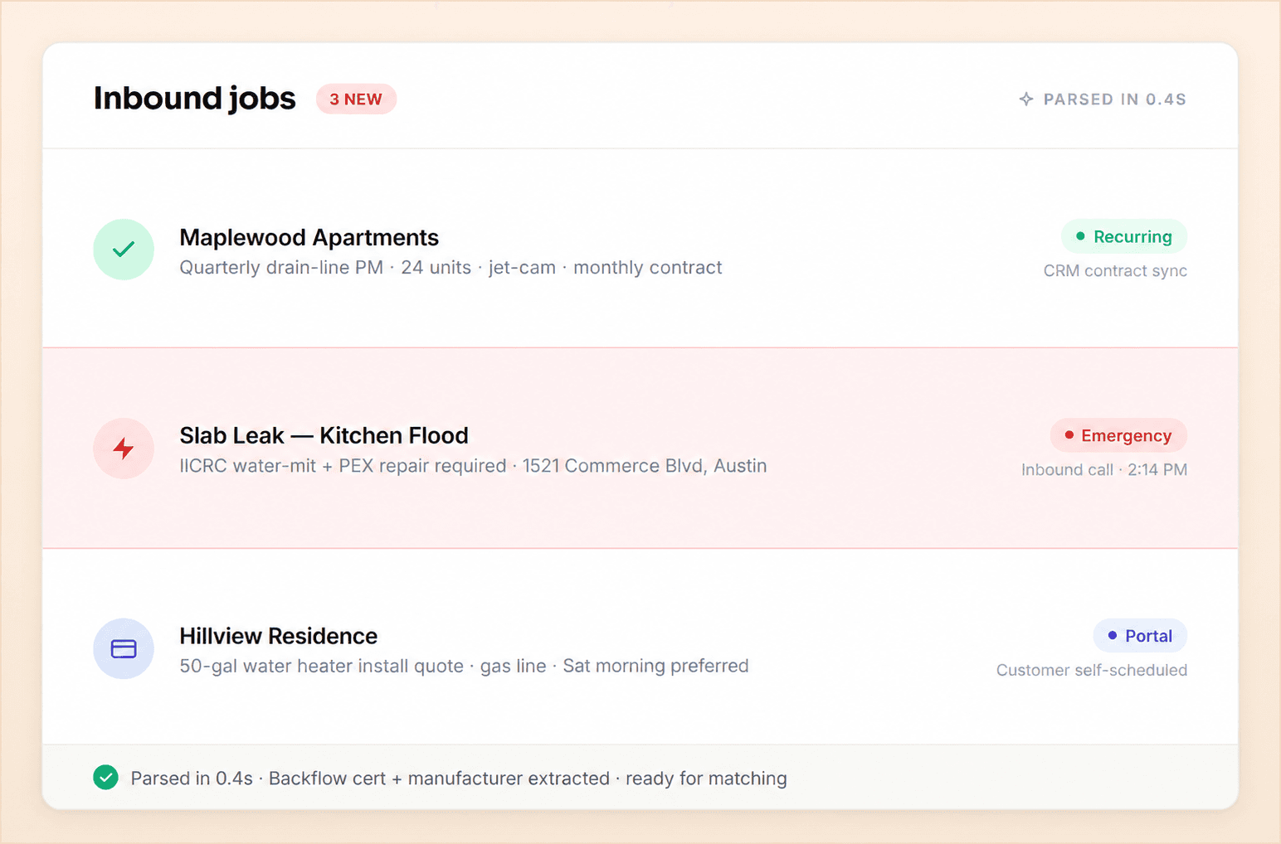Click the 50-gal water heater install quote description
1281x844 pixels.
465,666
